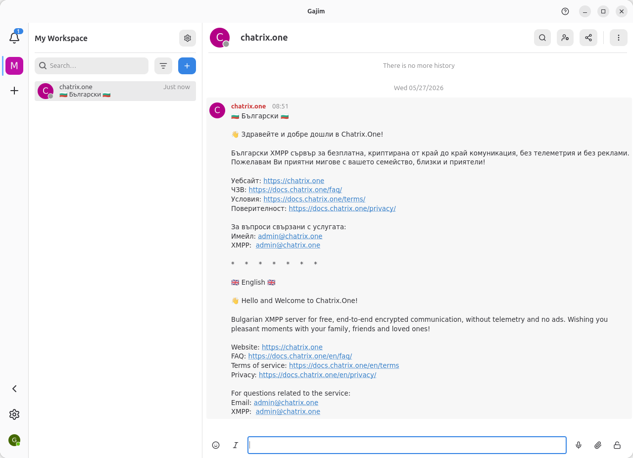
Task: Click Website https://chatrix.one English link
Action: pos(292,347)
